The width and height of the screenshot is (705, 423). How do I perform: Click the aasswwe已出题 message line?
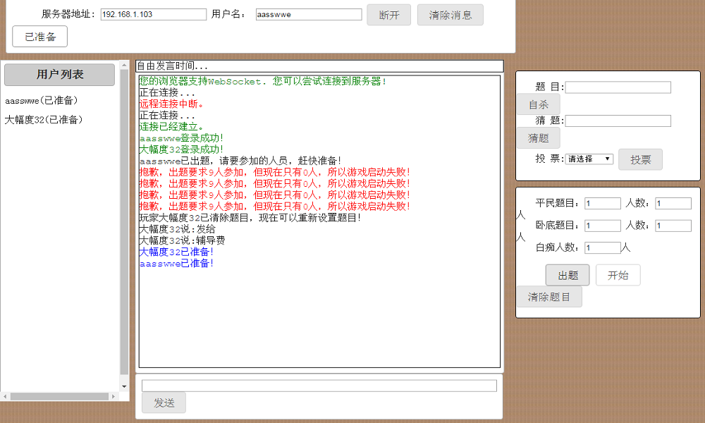[x=240, y=161]
